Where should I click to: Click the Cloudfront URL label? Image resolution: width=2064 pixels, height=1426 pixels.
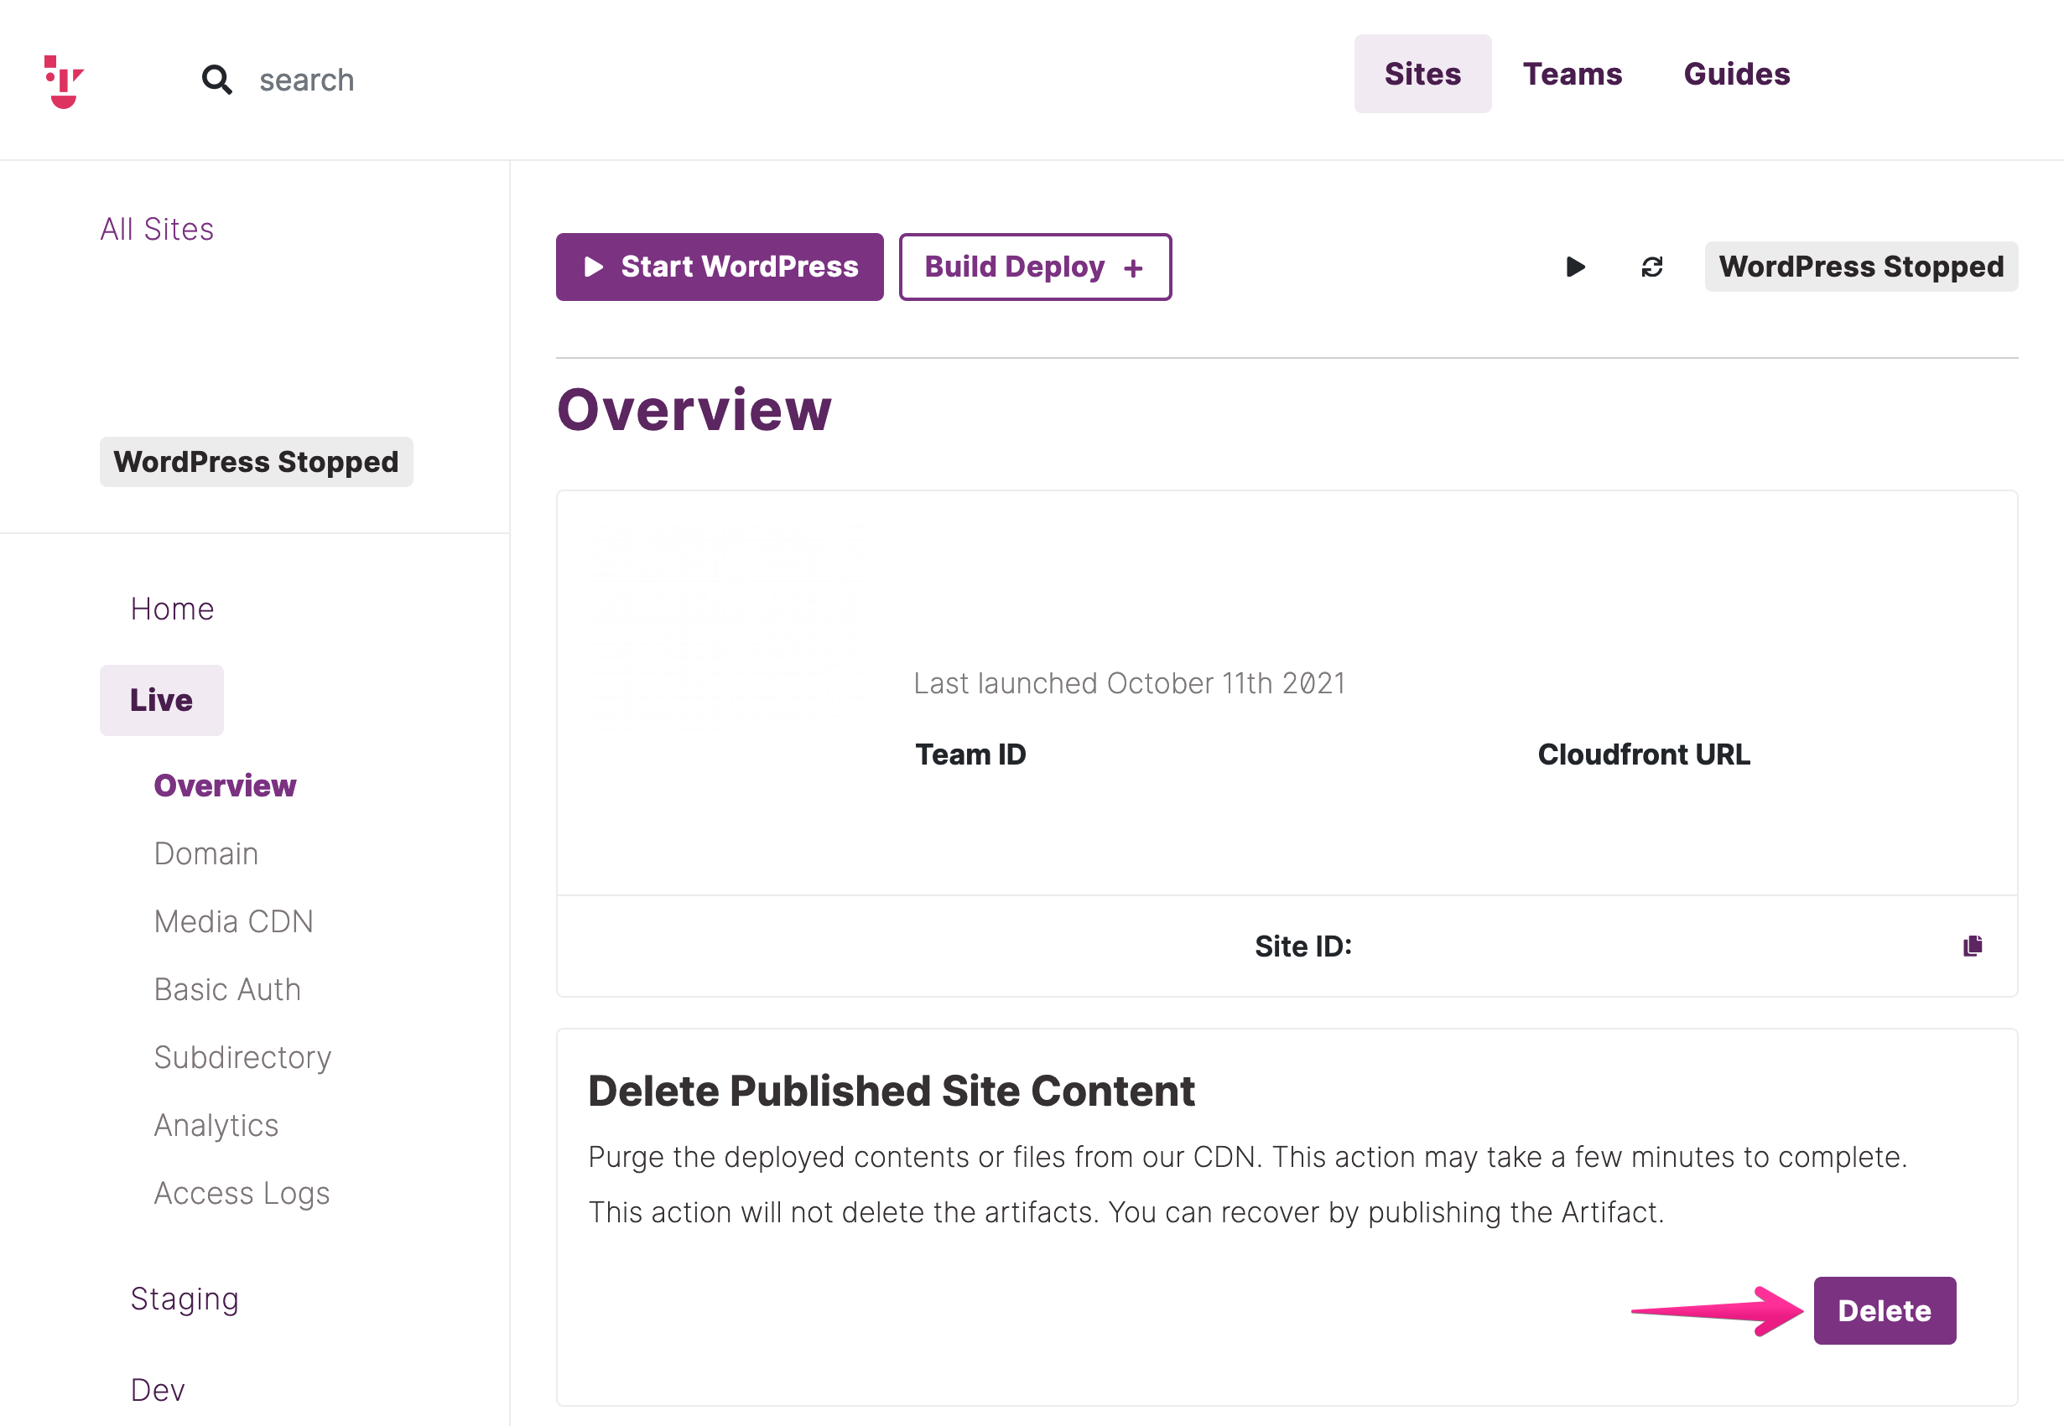(1644, 754)
